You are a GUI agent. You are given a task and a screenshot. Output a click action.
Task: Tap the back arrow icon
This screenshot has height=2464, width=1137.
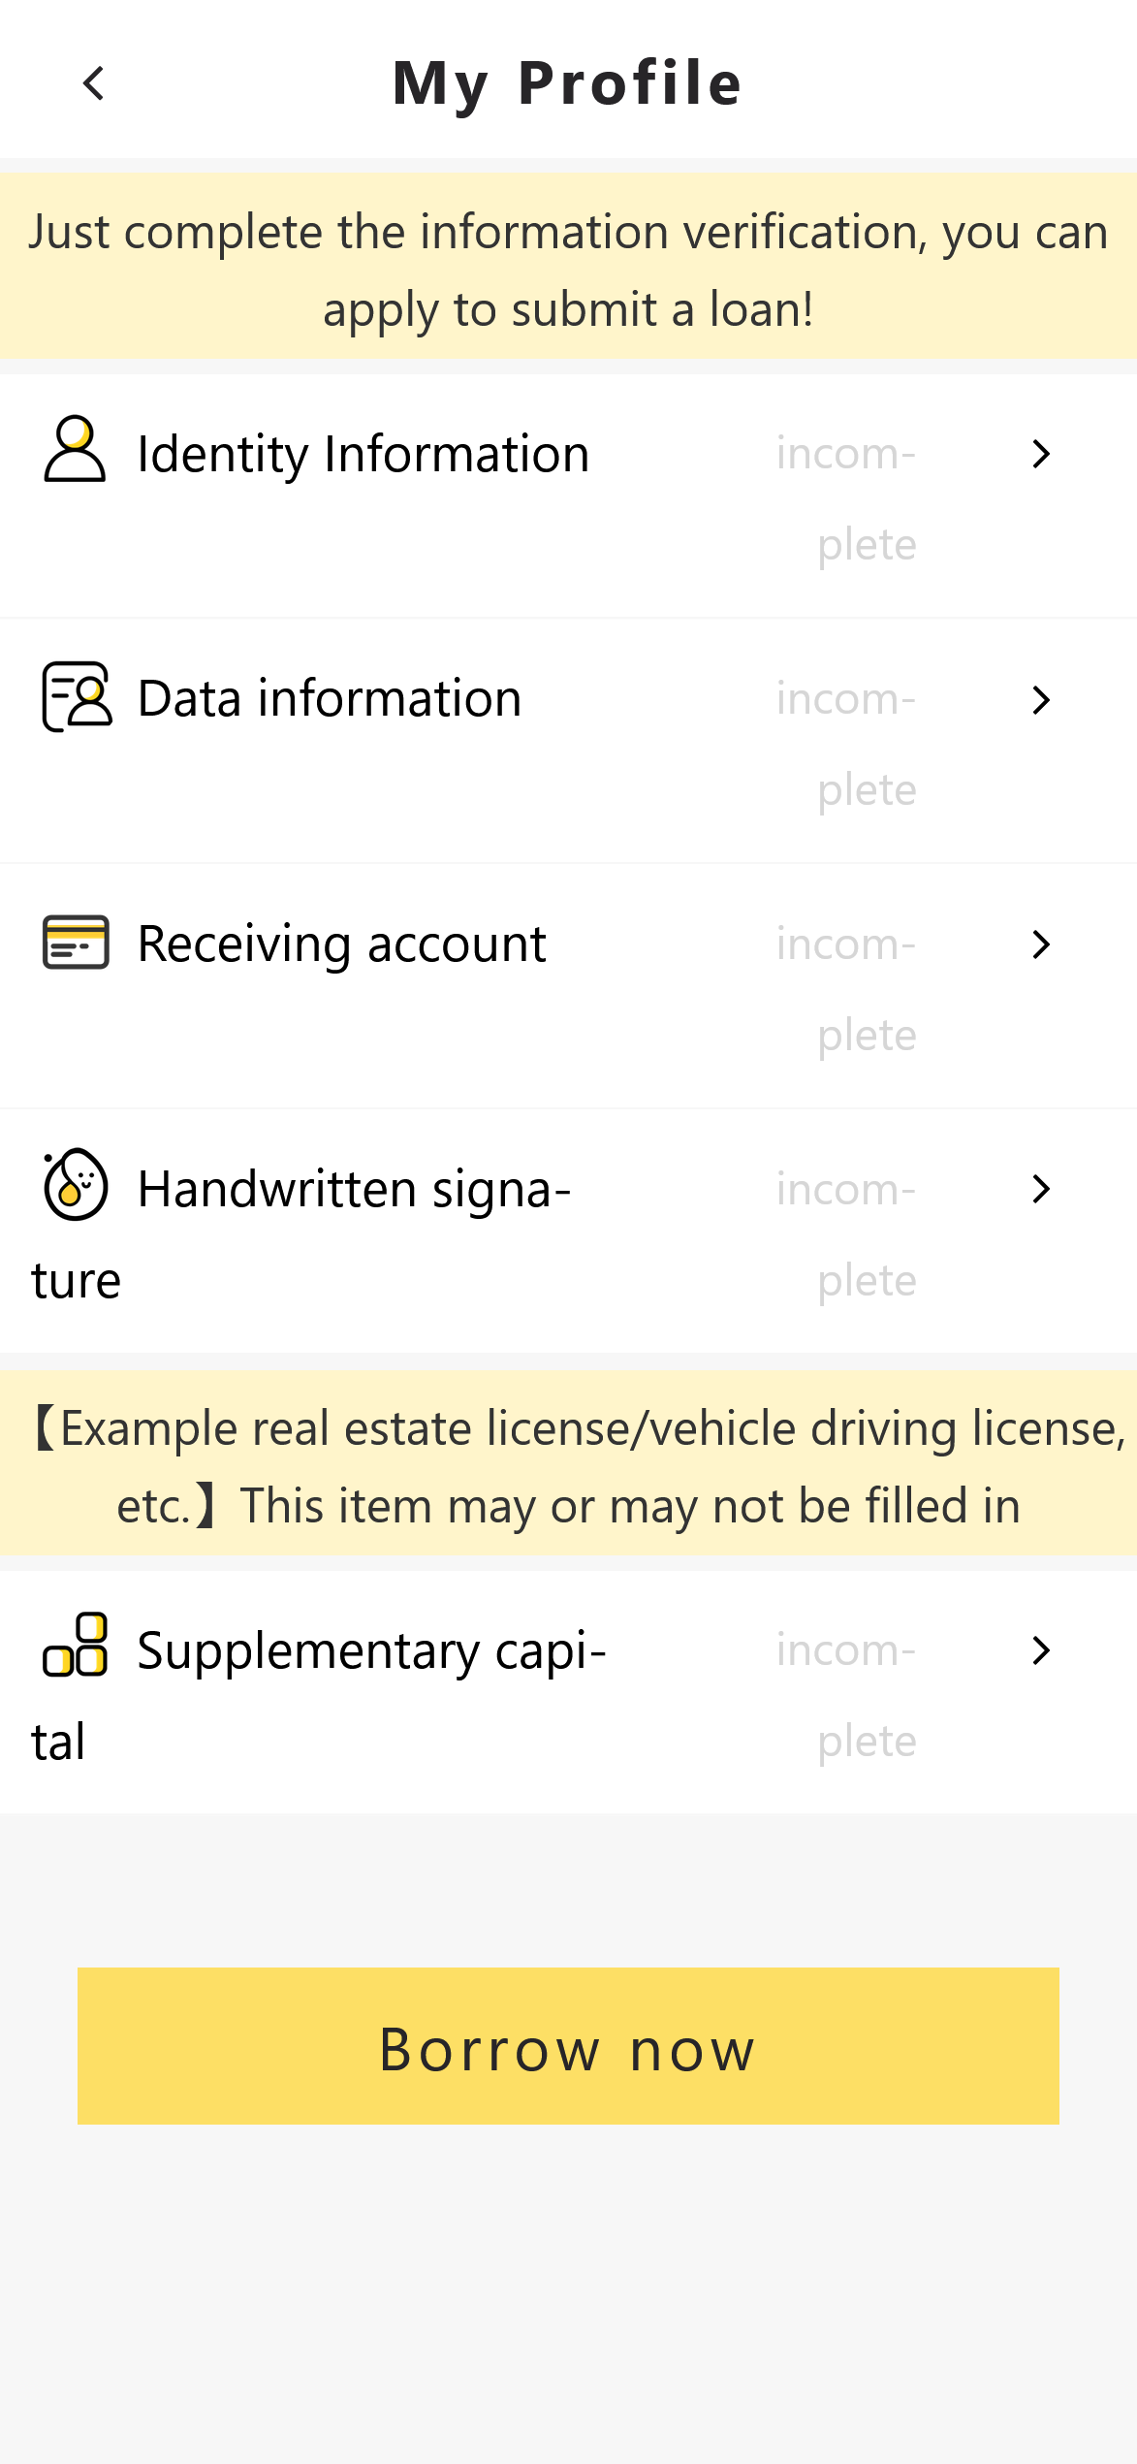pyautogui.click(x=94, y=83)
